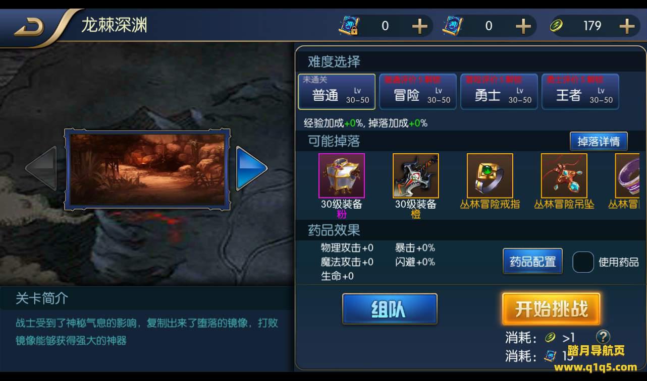
Task: Go to previous stage with gray arrow
Action: coord(41,168)
